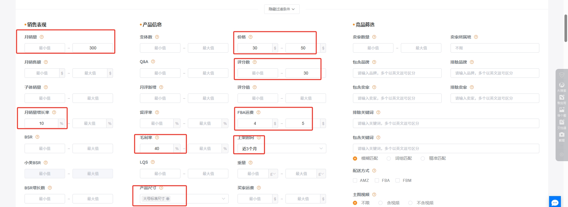Image resolution: width=568 pixels, height=207 pixels.
Task: Click the help icon beside 买家运费
Action: tap(259, 188)
